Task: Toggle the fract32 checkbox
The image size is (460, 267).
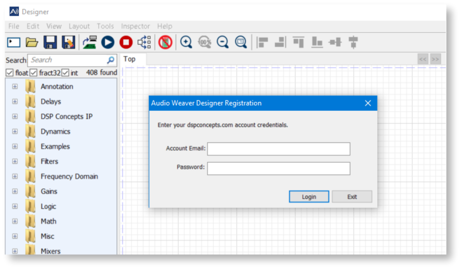Action: 34,72
